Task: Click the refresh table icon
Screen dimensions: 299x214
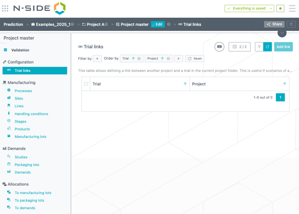Action: [268, 47]
